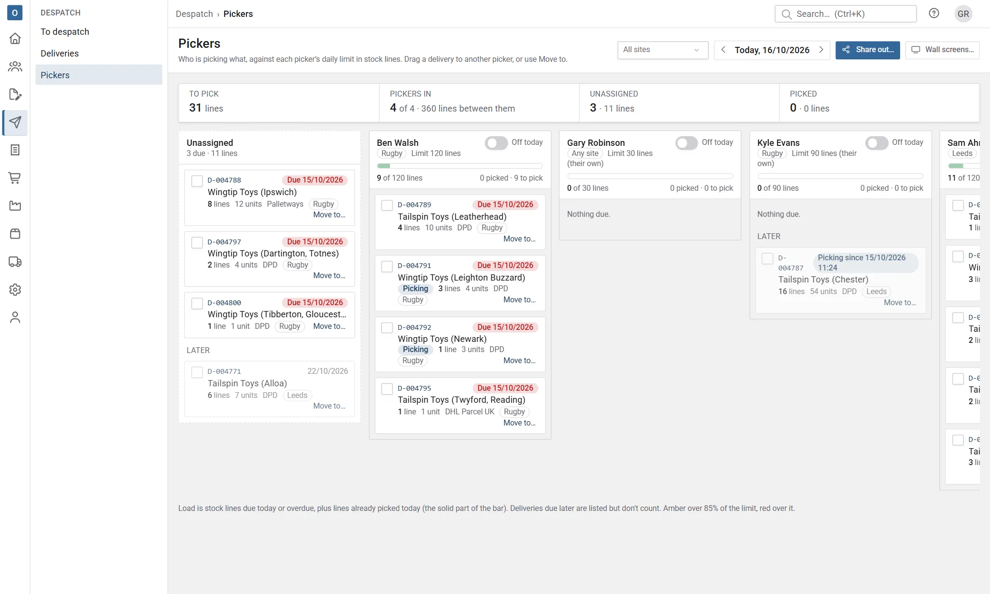Click the app logo 'O' icon
This screenshot has height=594, width=990.
pos(15,13)
